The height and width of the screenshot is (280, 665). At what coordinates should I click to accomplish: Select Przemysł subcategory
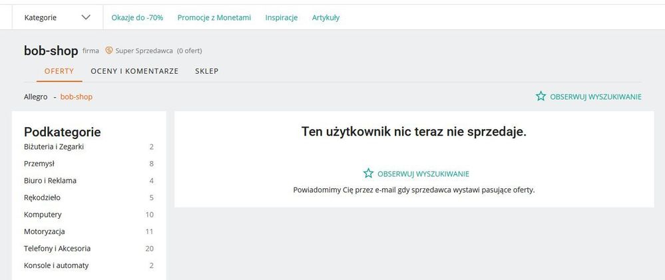(x=39, y=164)
